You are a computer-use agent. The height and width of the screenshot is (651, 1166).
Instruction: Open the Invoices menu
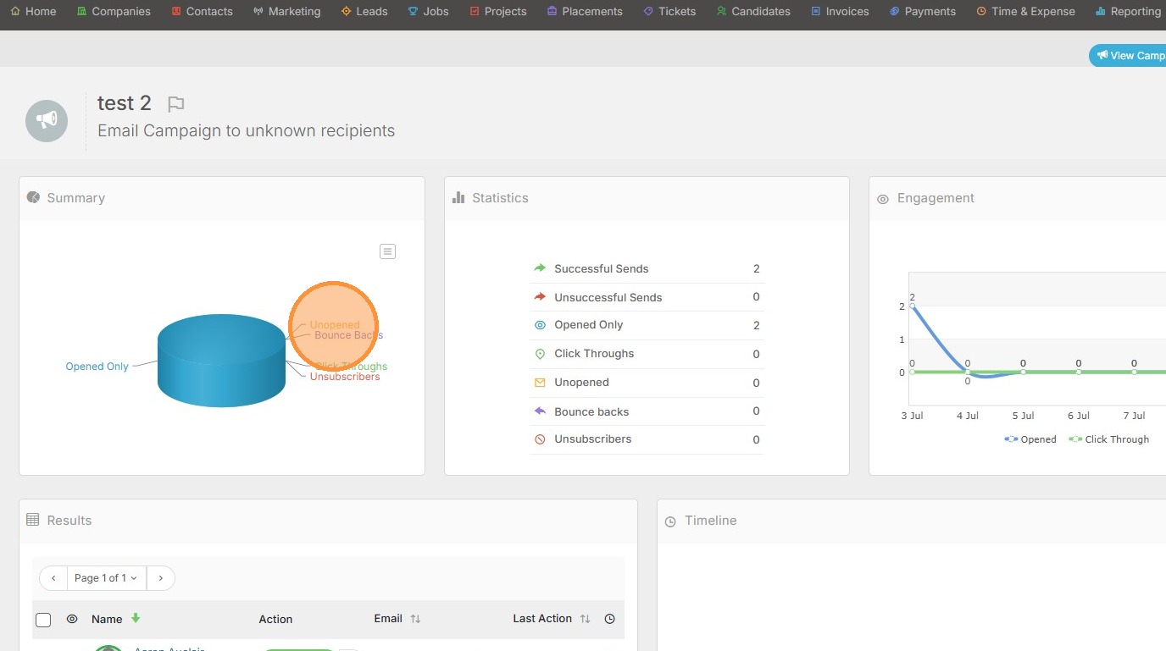840,11
